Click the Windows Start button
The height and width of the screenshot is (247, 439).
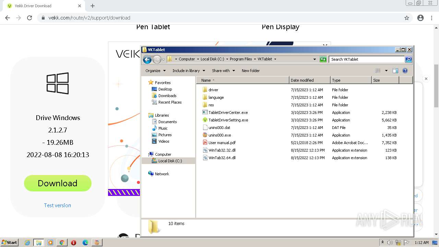coord(9,243)
